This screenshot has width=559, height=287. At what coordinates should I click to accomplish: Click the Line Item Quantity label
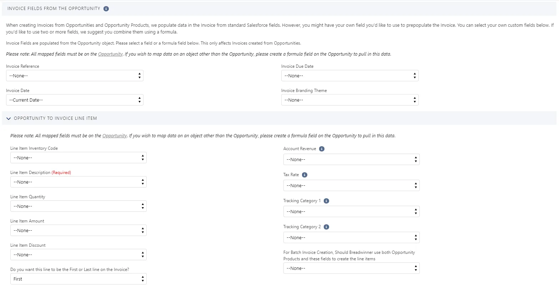pyautogui.click(x=28, y=197)
